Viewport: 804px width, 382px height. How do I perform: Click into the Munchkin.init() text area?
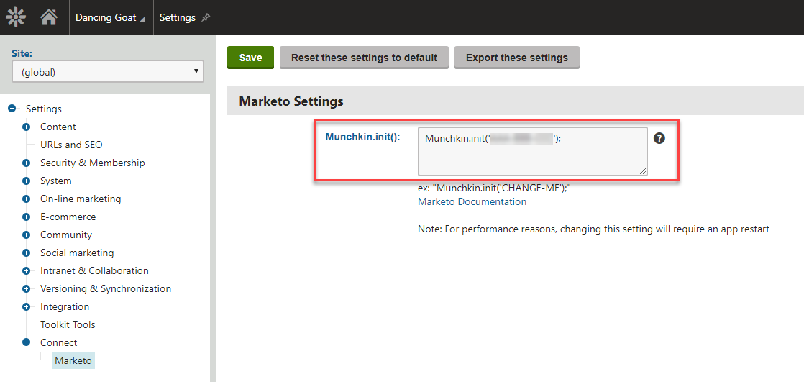click(533, 152)
